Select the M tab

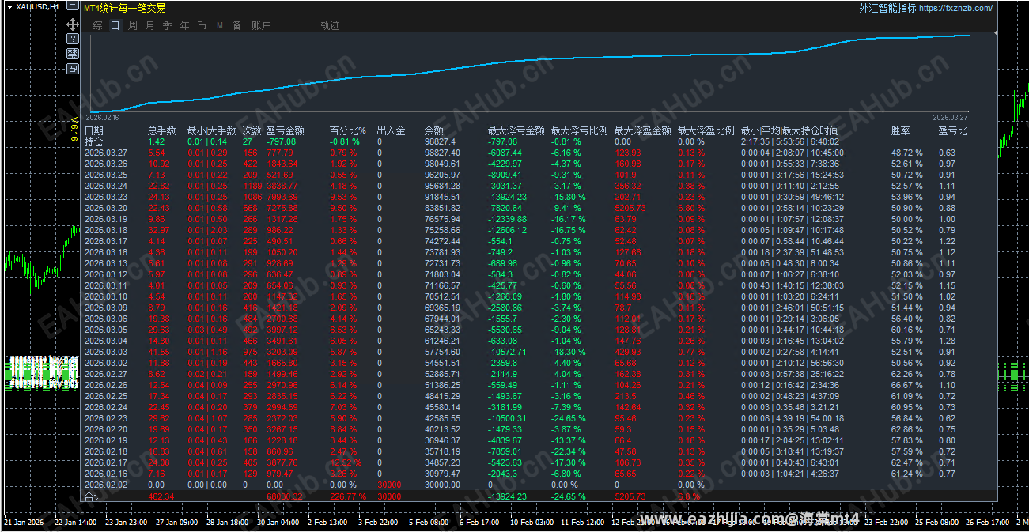click(x=219, y=25)
